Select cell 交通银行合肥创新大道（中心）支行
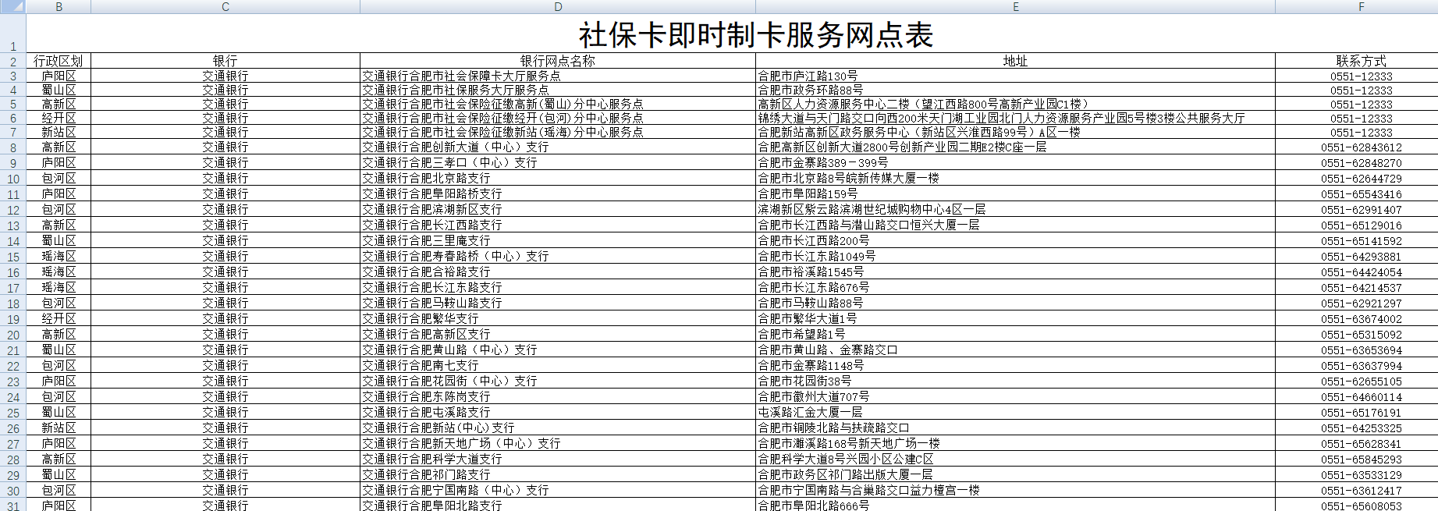The width and height of the screenshot is (1438, 511). tap(558, 147)
